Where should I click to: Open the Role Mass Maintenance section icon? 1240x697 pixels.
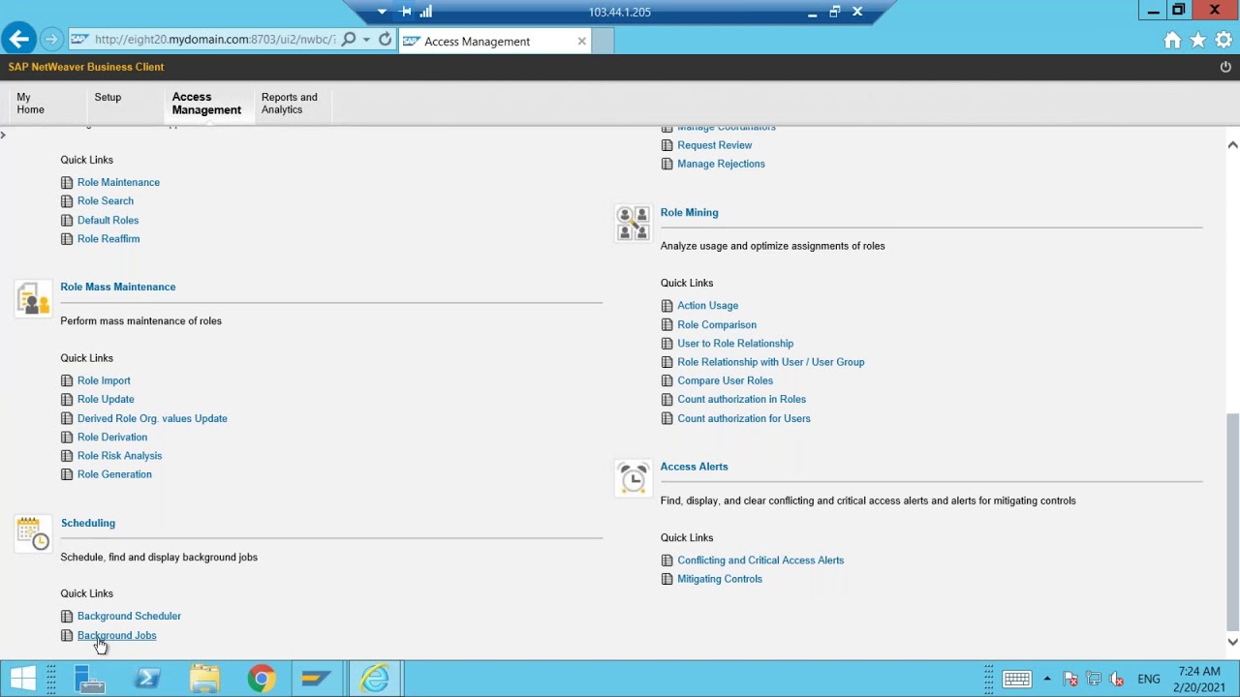pos(33,298)
